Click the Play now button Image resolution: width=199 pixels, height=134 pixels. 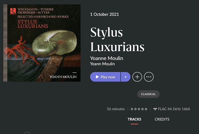[x=105, y=77]
